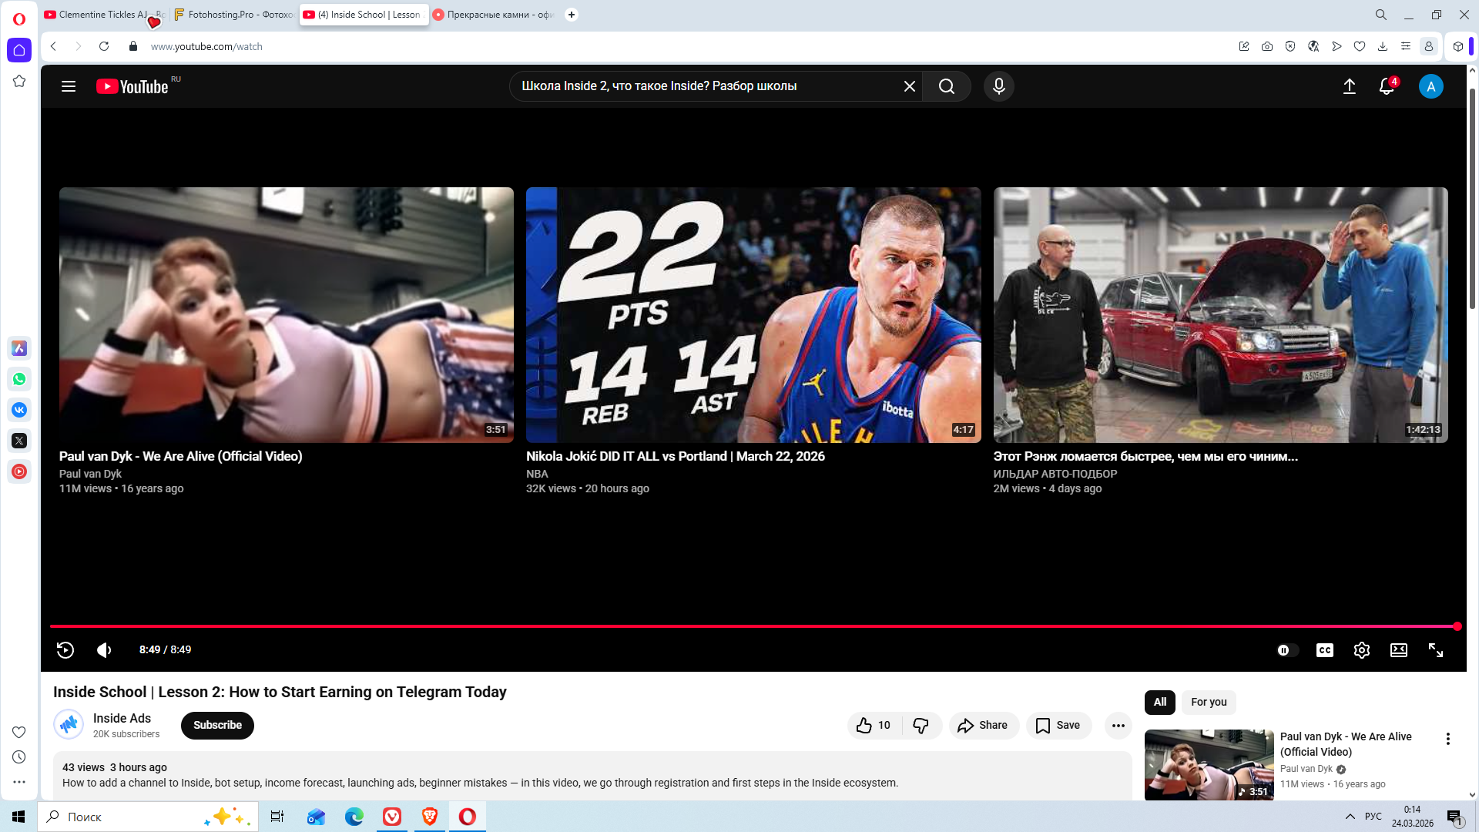Toggle closed captions
The height and width of the screenshot is (832, 1479).
(x=1324, y=650)
